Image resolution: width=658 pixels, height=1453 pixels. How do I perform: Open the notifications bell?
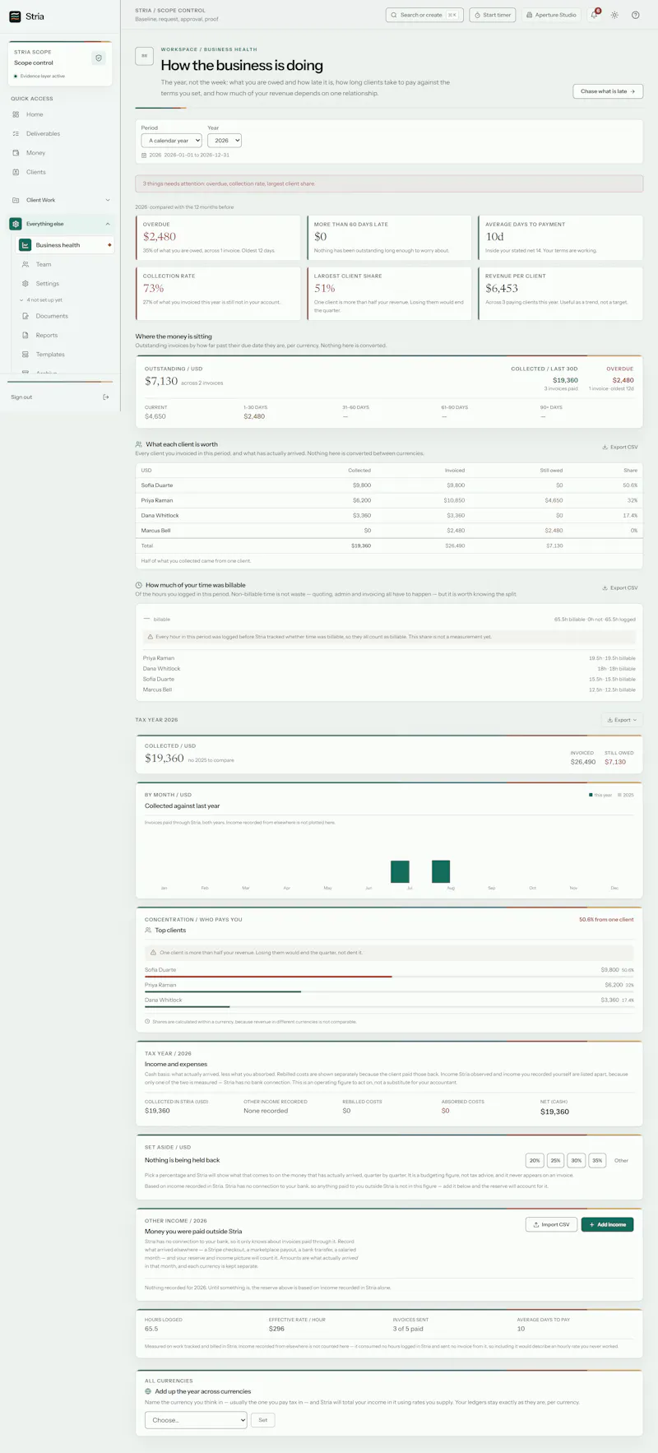point(594,15)
